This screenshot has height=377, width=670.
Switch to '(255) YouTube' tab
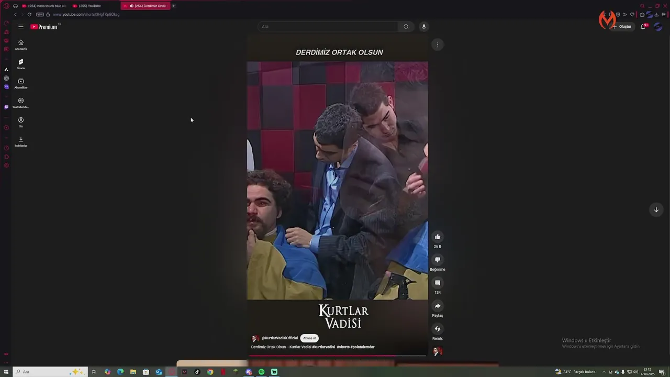tap(94, 6)
